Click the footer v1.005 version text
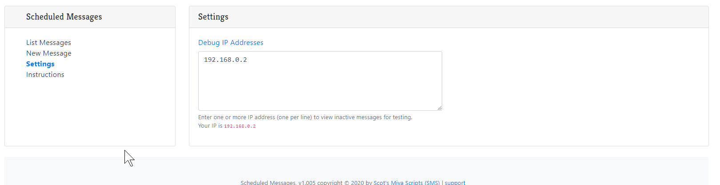Viewport: 720px width, 185px height. pos(307,182)
